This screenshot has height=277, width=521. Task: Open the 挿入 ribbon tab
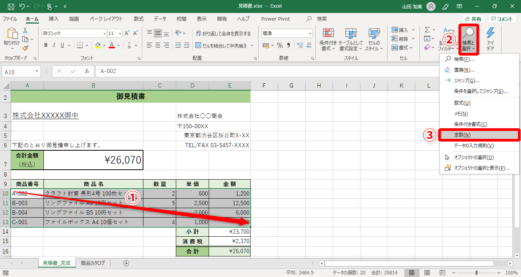54,19
